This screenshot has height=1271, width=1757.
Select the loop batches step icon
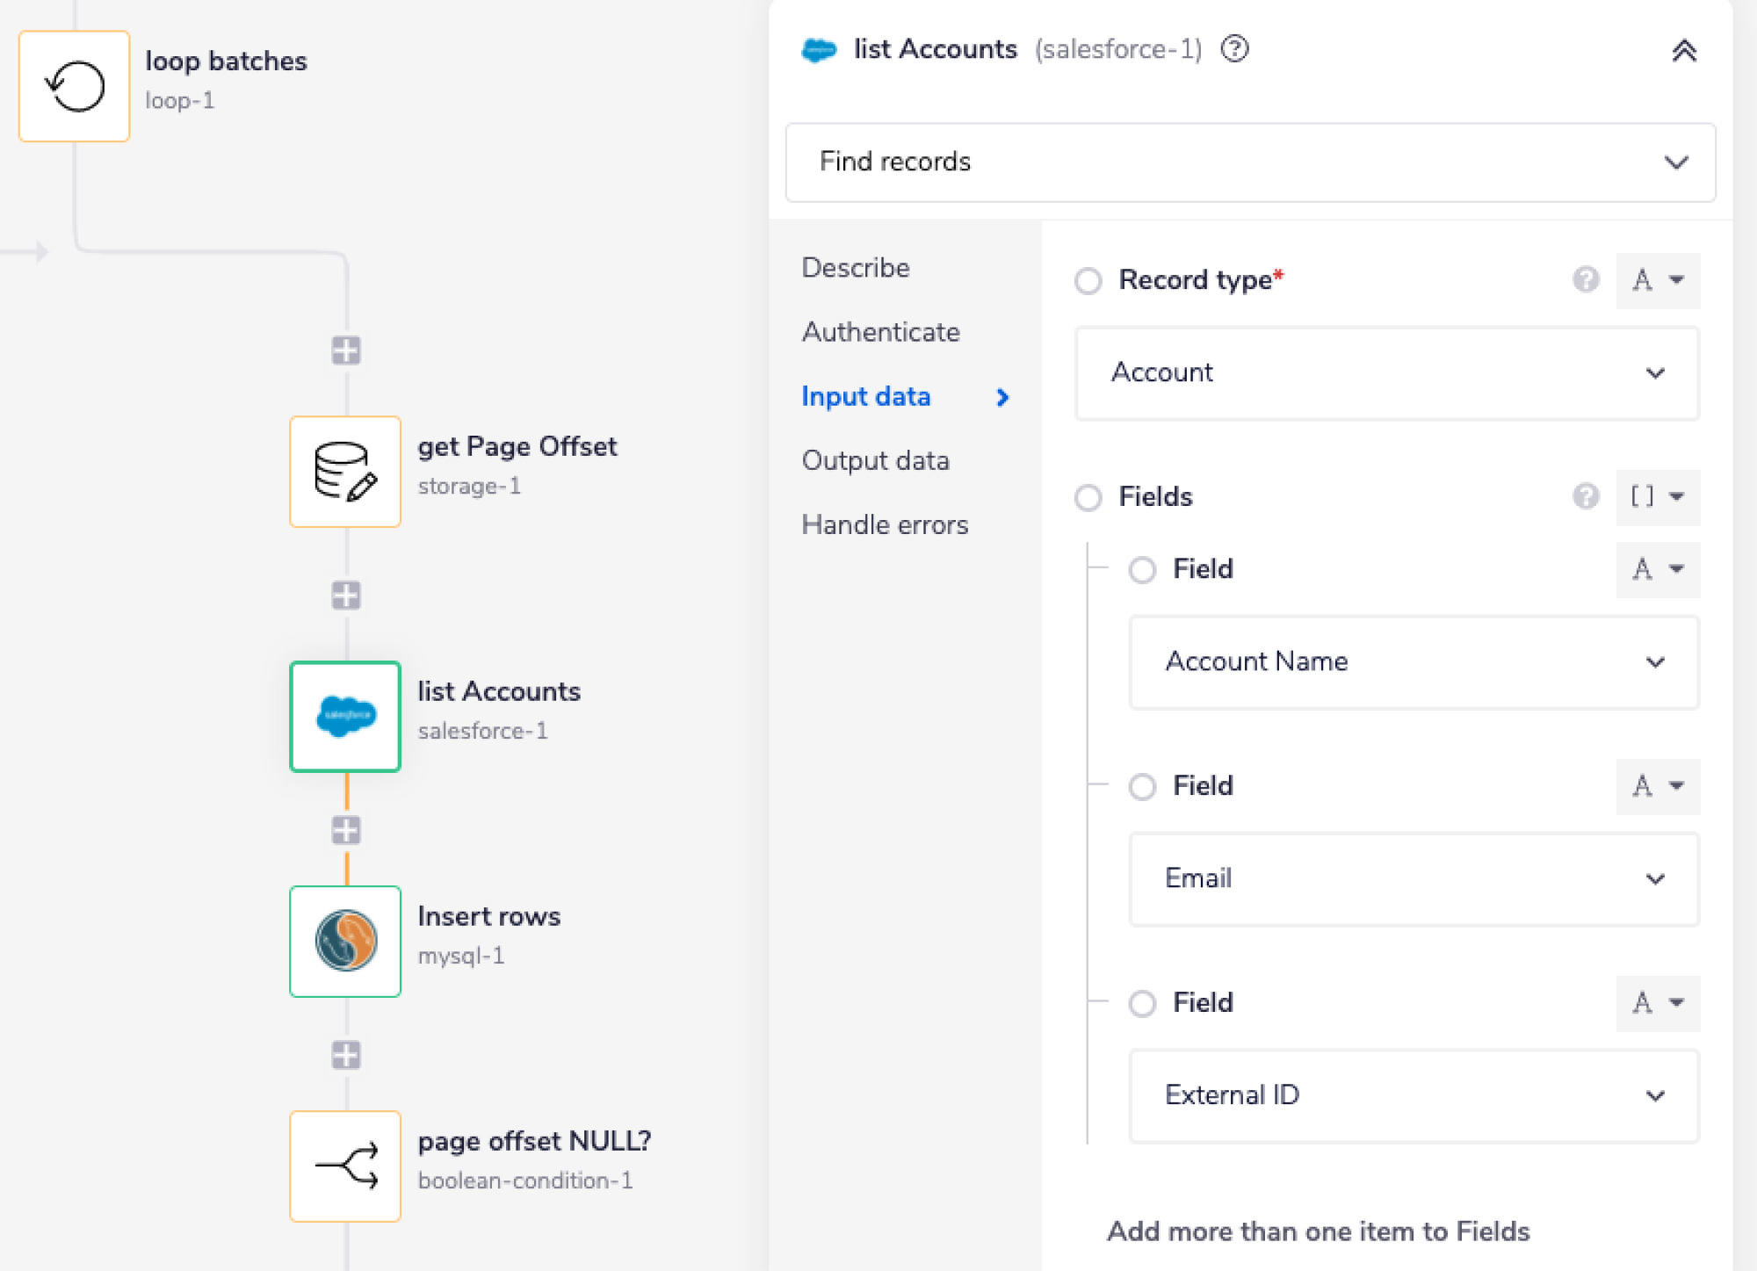coord(75,86)
